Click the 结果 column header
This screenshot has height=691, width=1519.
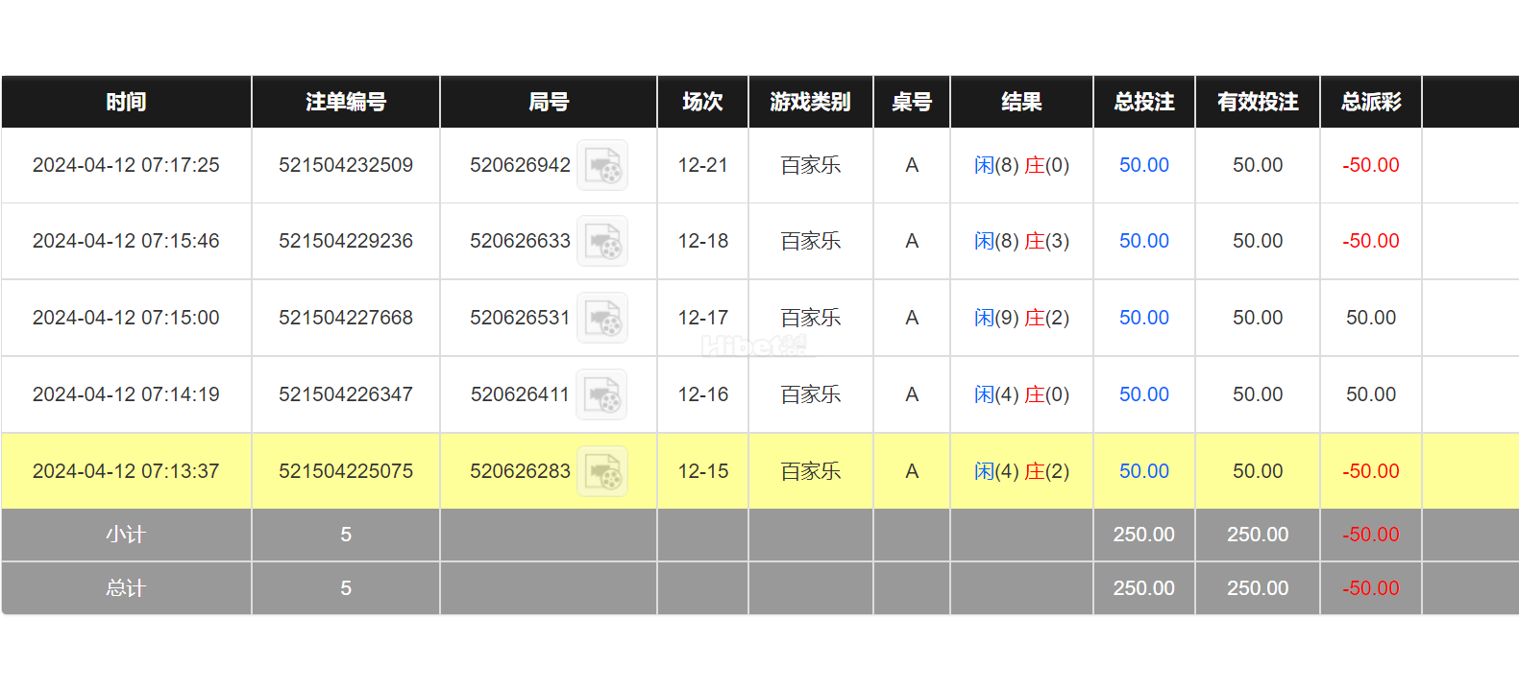[1021, 102]
